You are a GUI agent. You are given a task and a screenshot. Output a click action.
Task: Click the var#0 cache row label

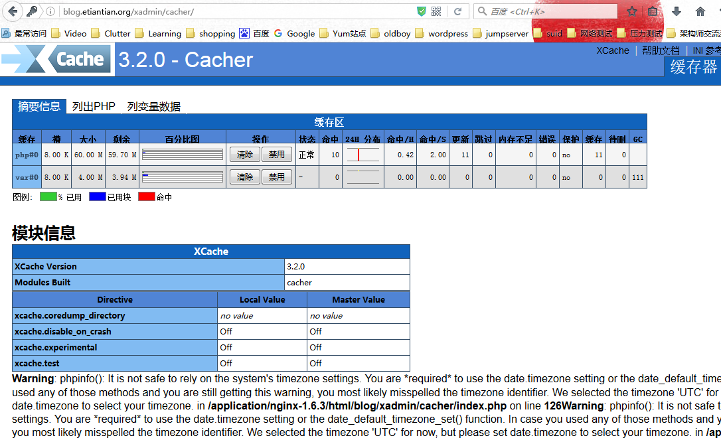[x=27, y=177]
